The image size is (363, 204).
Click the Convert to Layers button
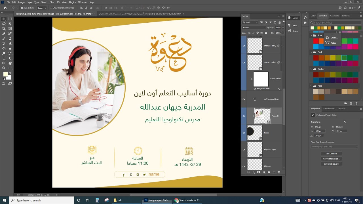click(331, 164)
